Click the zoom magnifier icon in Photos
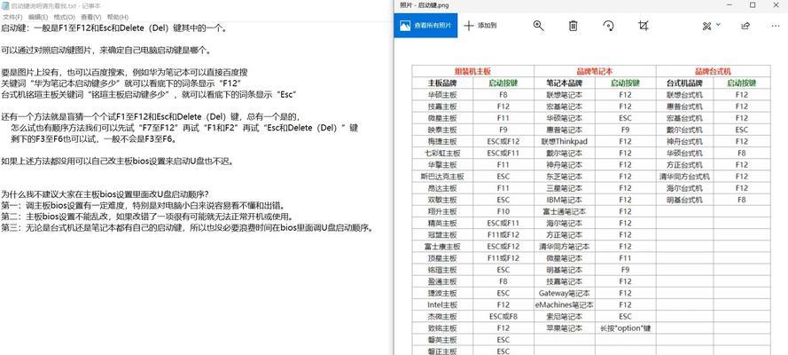 [x=538, y=27]
